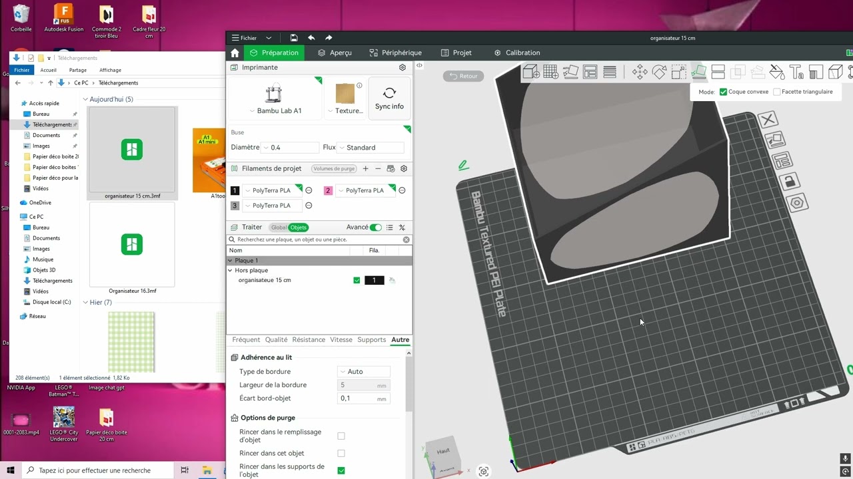Open printer settings gear icon
853x479 pixels.
[x=402, y=67]
